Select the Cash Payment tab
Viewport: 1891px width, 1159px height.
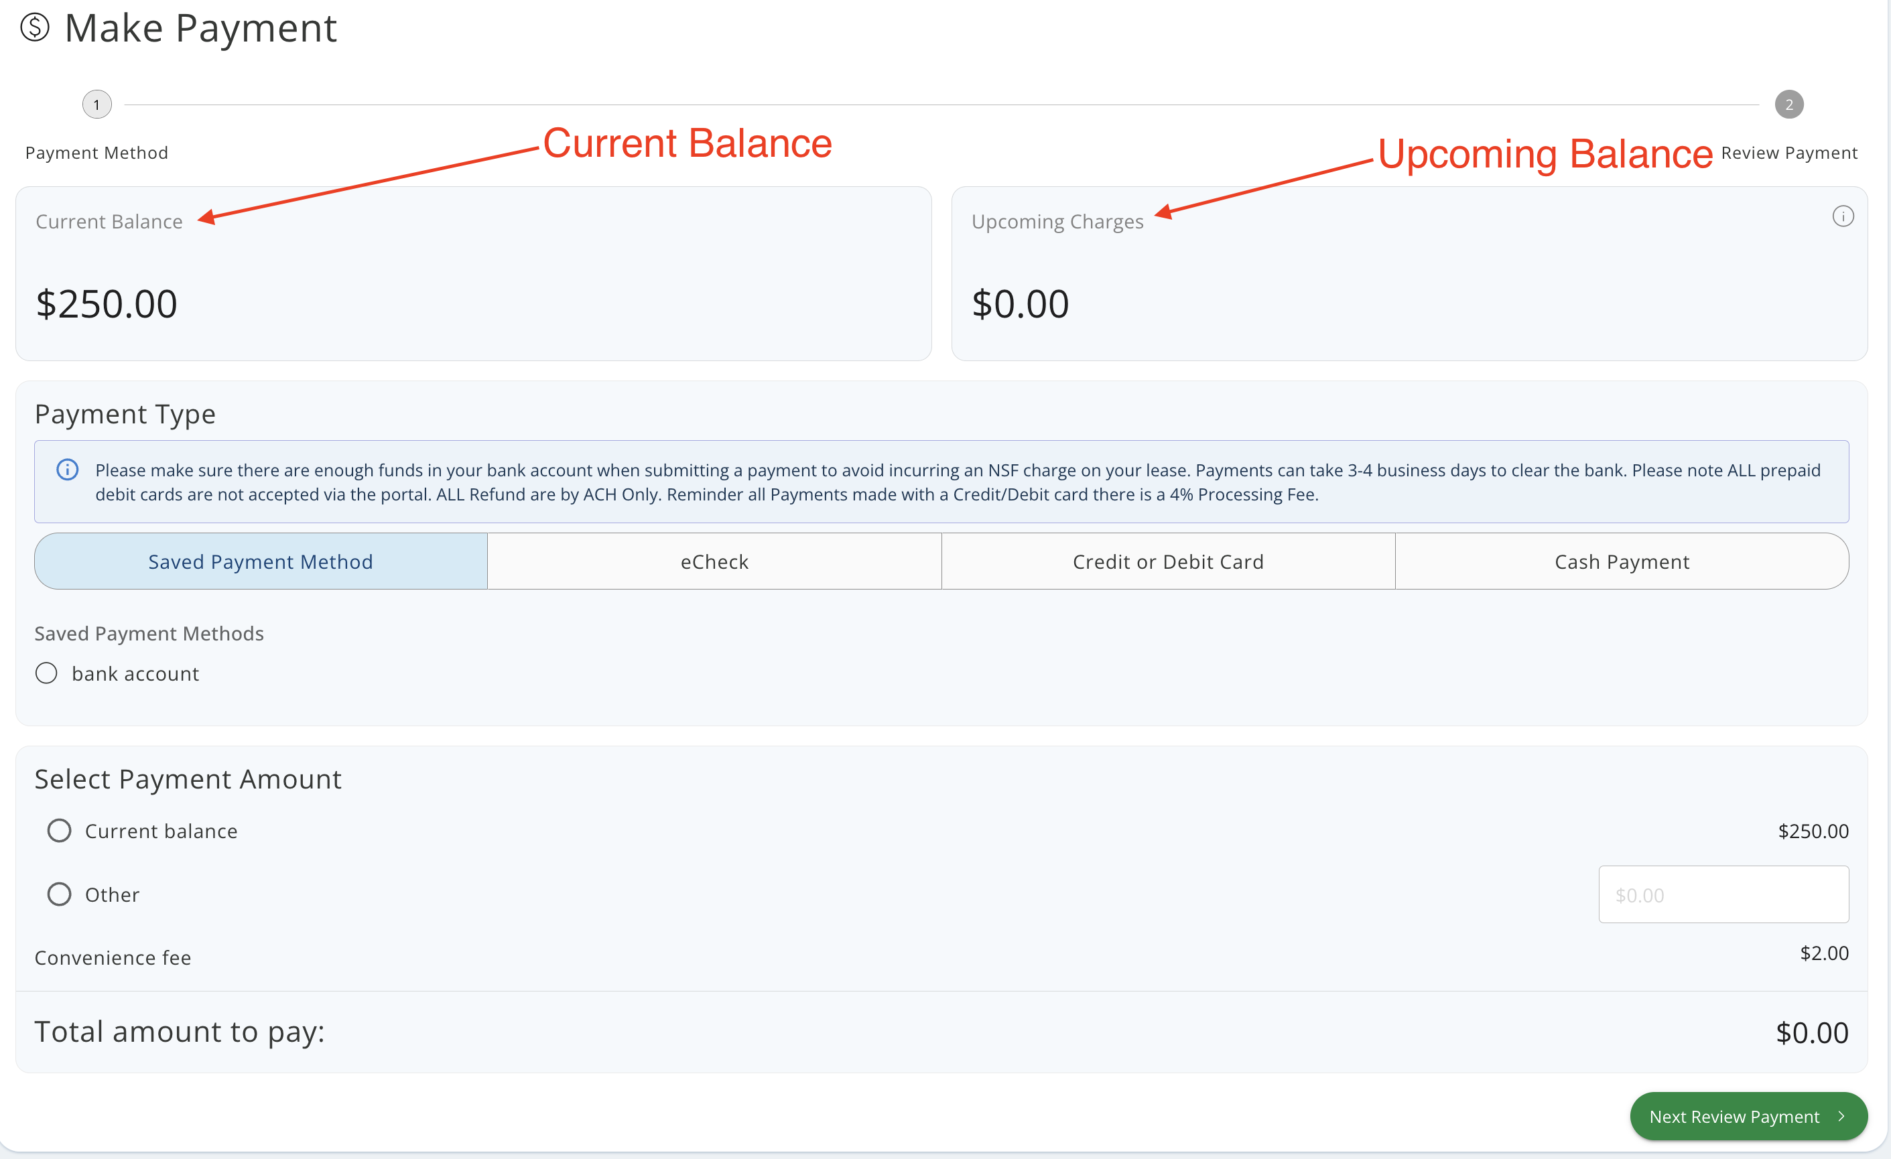click(x=1621, y=561)
